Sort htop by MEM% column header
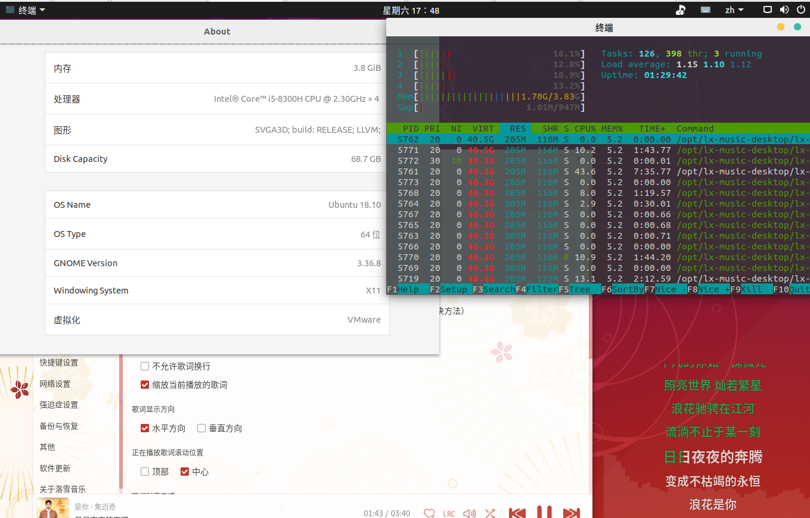This screenshot has height=518, width=810. pyautogui.click(x=612, y=129)
